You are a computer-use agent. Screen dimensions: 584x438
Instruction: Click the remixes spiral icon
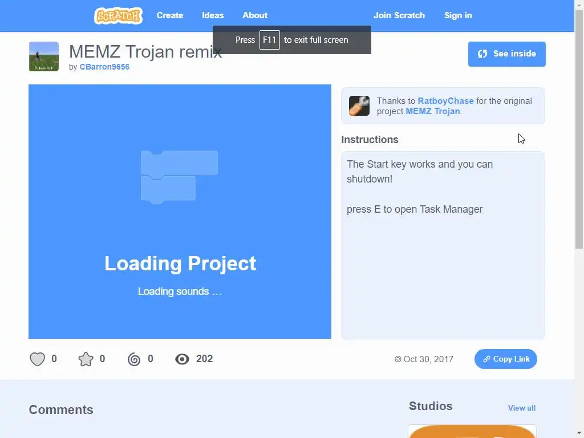[134, 359]
